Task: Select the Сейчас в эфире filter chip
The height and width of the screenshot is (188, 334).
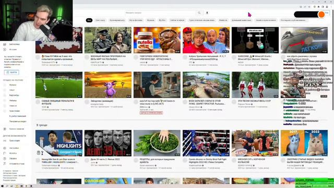Action: point(177,20)
